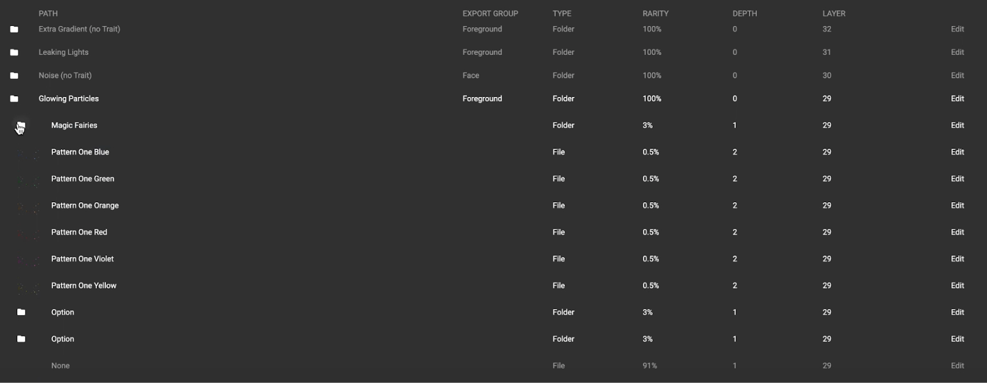Image resolution: width=987 pixels, height=383 pixels.
Task: Edit the Magic Fairies folder
Action: [957, 125]
